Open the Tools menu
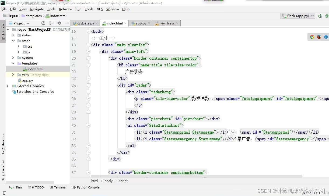The width and height of the screenshot is (329, 196). click(89, 9)
